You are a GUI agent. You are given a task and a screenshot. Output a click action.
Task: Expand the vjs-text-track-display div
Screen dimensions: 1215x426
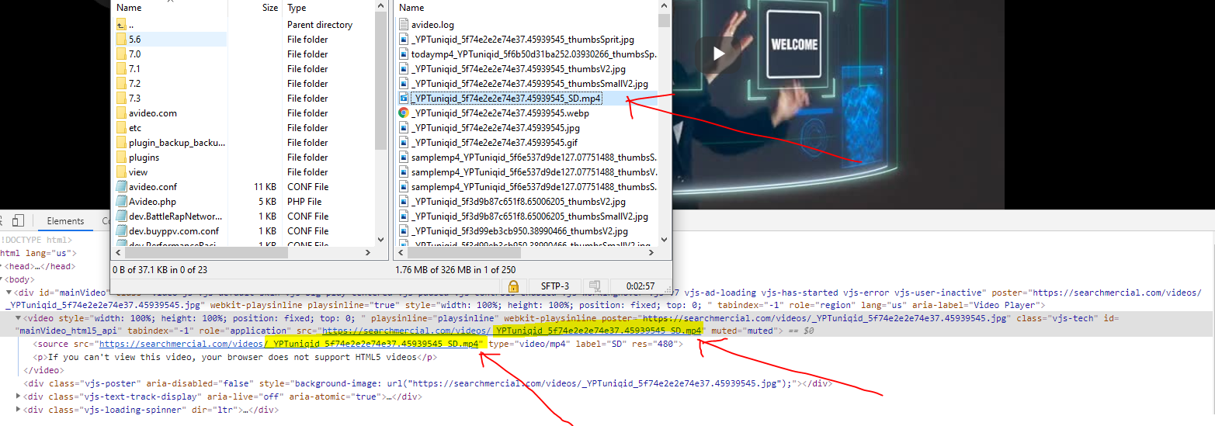coord(19,397)
